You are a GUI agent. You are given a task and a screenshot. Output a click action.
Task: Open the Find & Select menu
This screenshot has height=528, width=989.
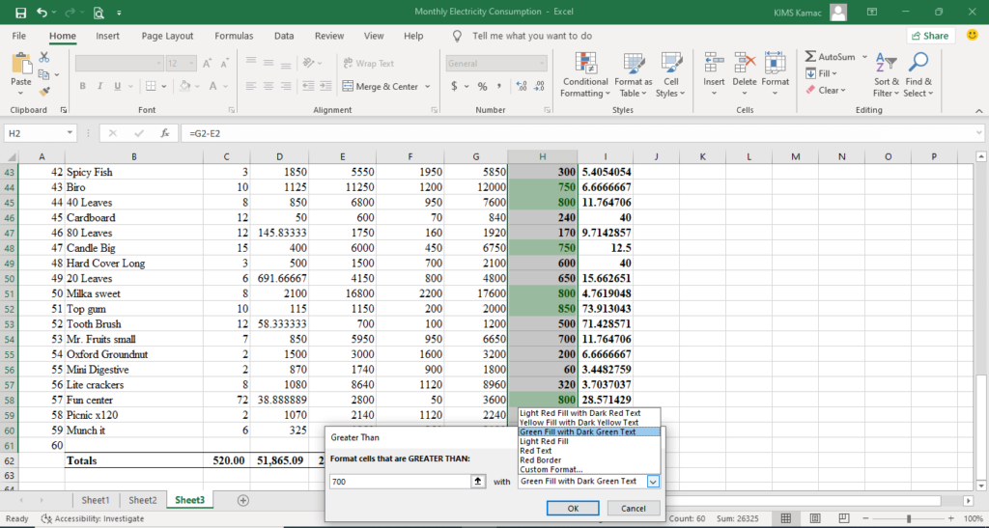pos(918,75)
